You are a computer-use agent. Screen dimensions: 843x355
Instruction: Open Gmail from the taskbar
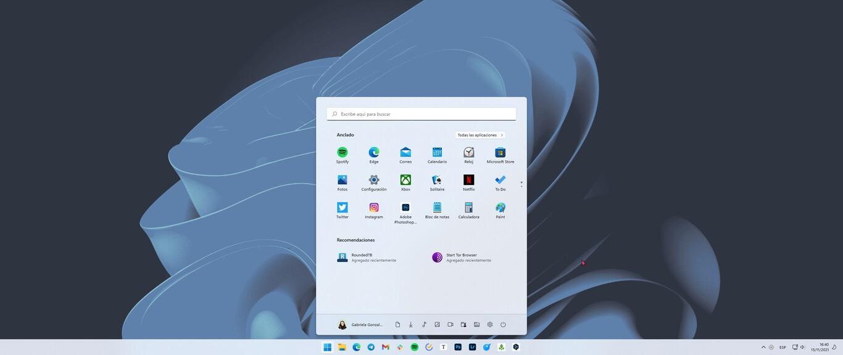tap(385, 347)
